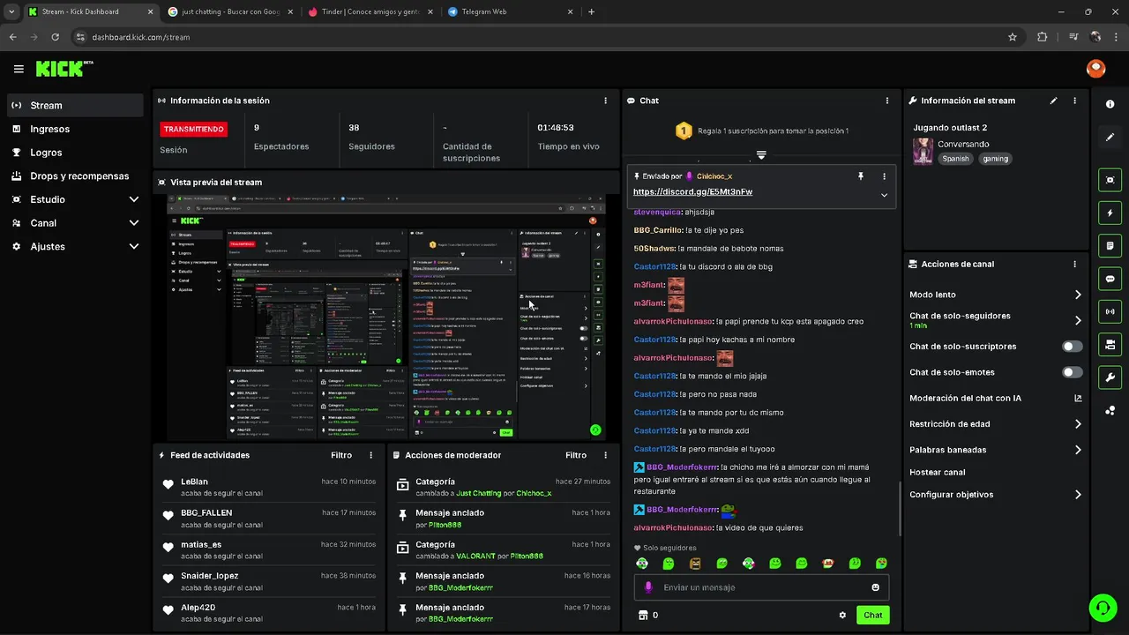Open the hamburger menu beside the Kick logo
This screenshot has height=635, width=1129.
tap(19, 69)
